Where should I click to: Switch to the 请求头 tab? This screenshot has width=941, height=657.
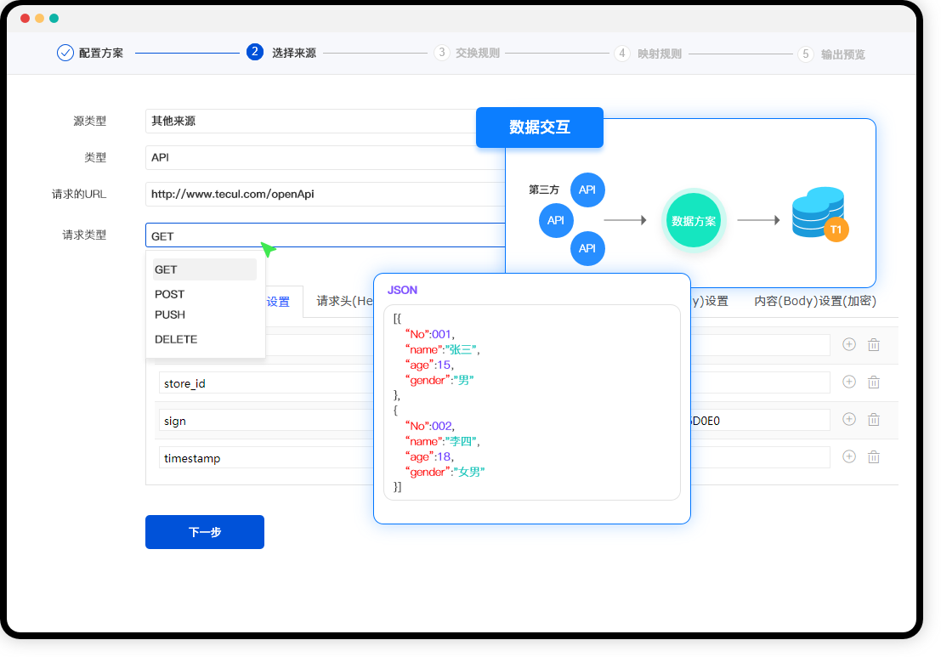click(344, 301)
